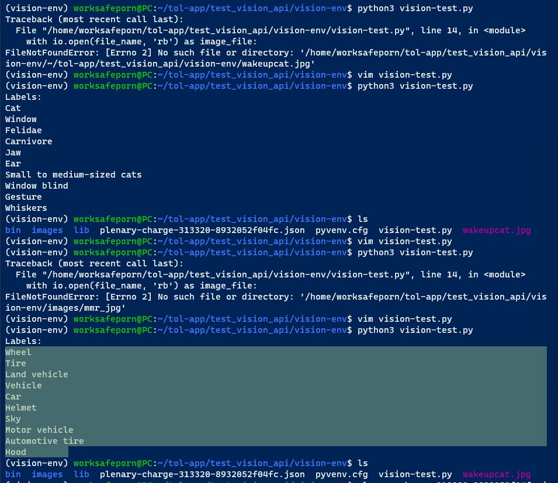Image resolution: width=558 pixels, height=483 pixels.
Task: Click the highlighted 'Wheel' label line
Action: point(18,353)
